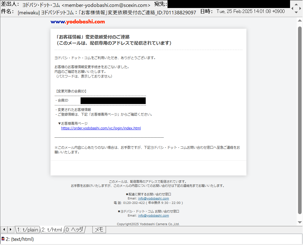303x245 pixels.
Task: Click the header pane right arrow
Action: pos(300,8)
